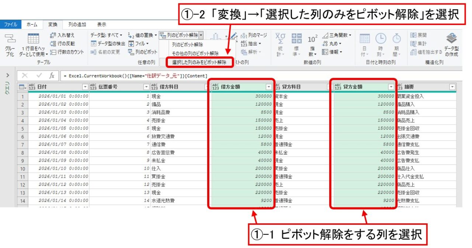Choose 選択した列のみをピボット解除 menu item
The height and width of the screenshot is (248, 472).
click(x=199, y=62)
